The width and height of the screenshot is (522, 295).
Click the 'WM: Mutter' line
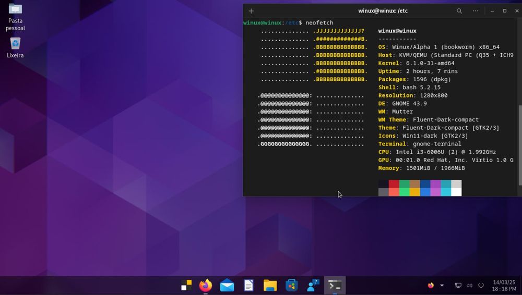(396, 112)
